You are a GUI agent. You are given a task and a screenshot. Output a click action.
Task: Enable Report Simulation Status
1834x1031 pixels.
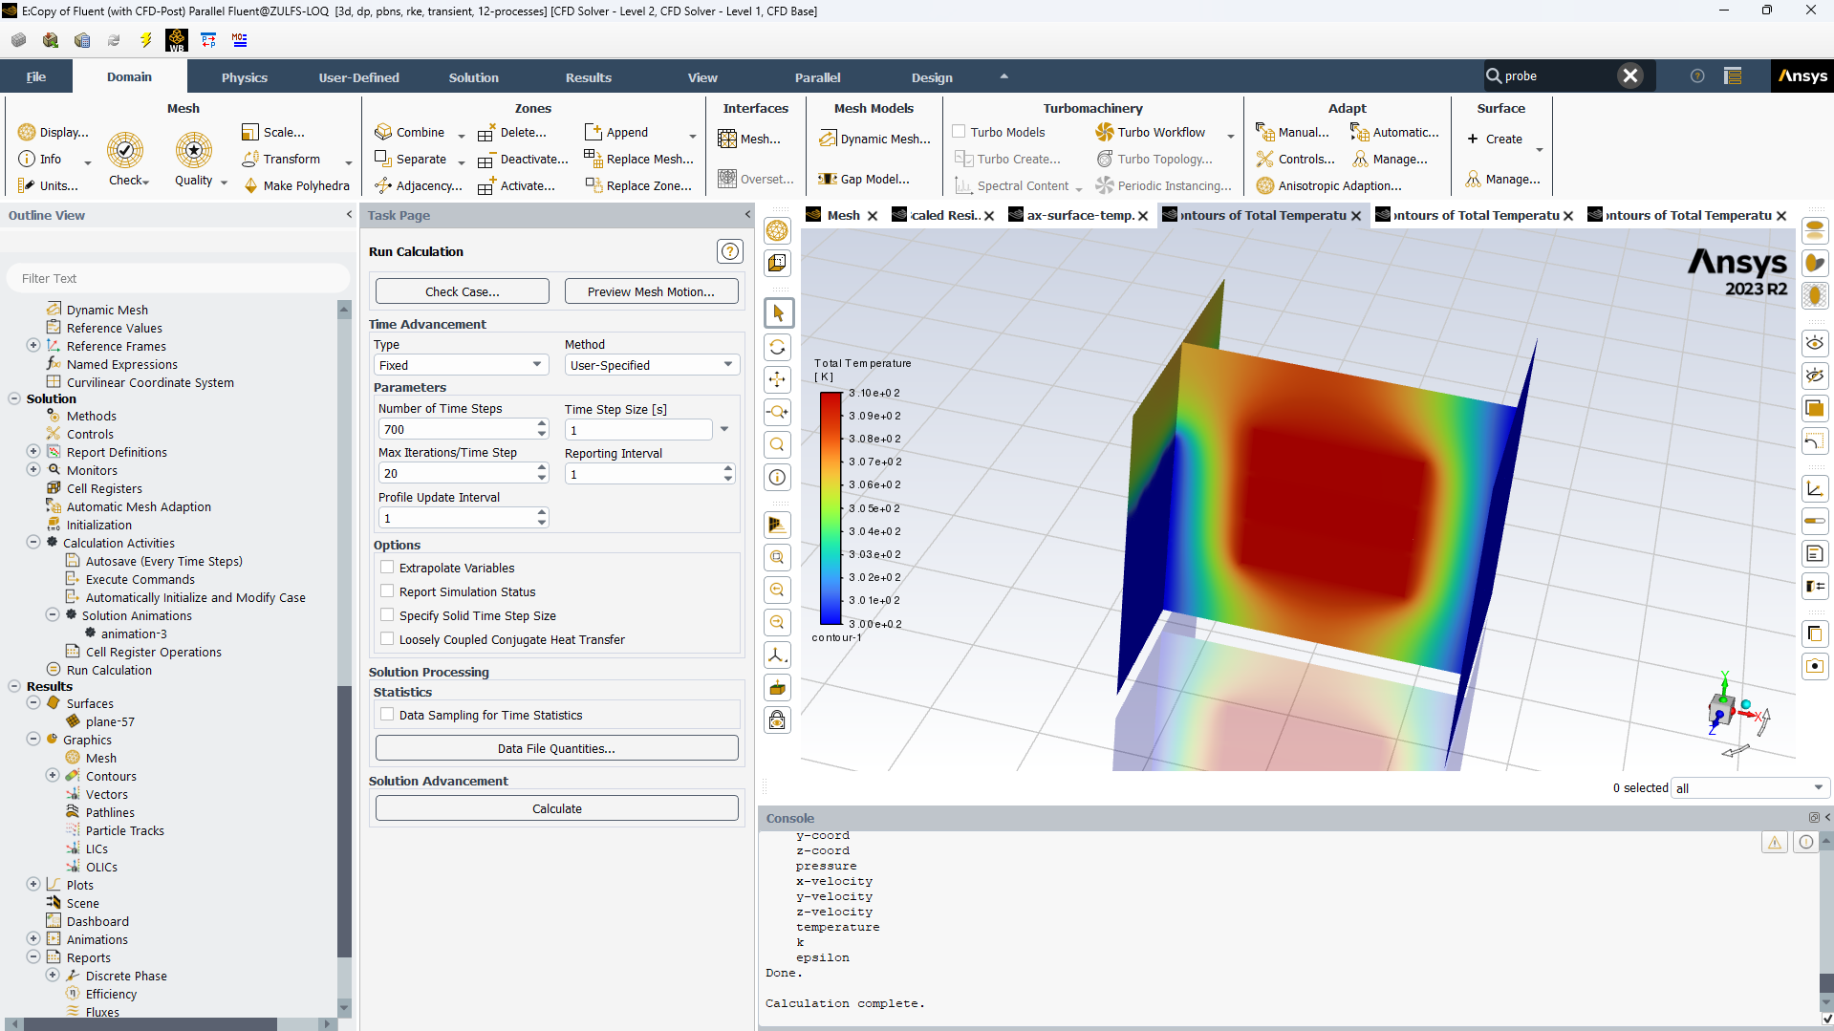click(387, 591)
